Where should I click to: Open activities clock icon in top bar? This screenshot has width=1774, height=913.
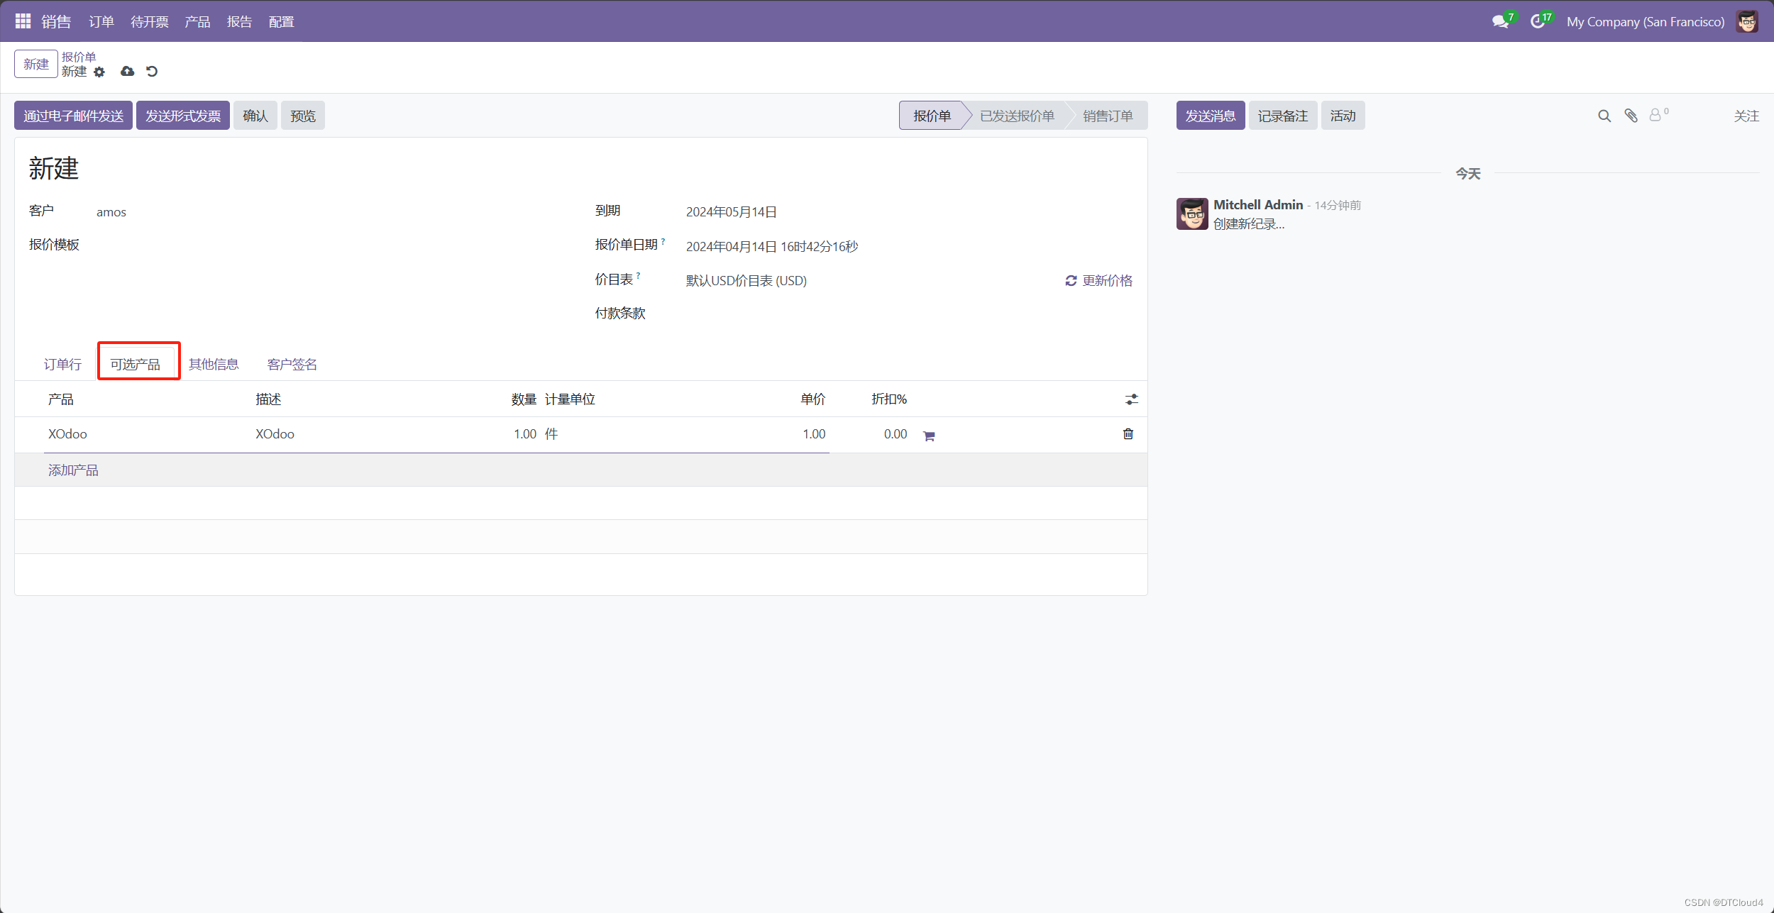click(x=1537, y=22)
